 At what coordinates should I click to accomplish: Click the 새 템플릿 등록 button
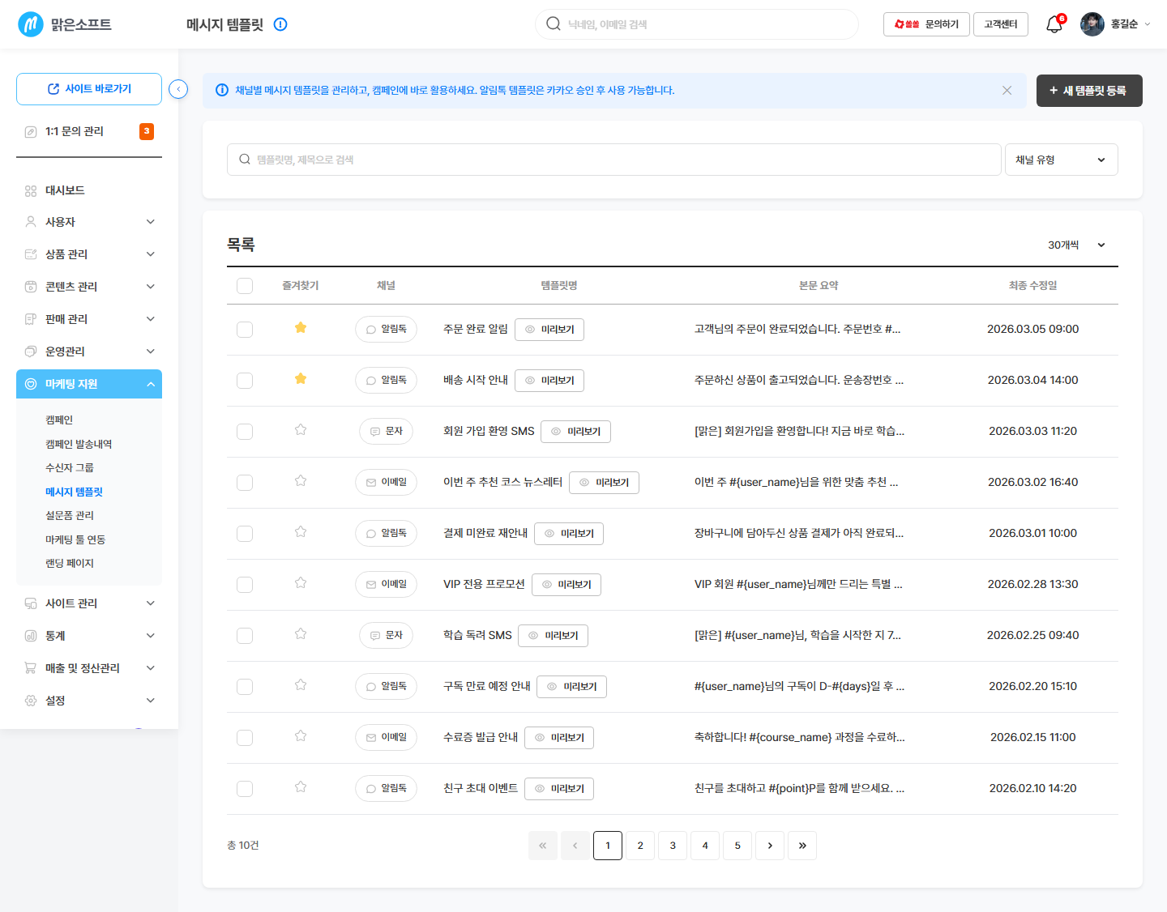click(x=1089, y=91)
